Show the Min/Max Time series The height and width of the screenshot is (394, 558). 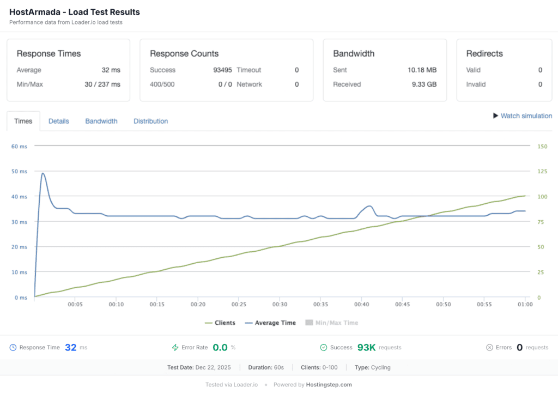(x=331, y=323)
